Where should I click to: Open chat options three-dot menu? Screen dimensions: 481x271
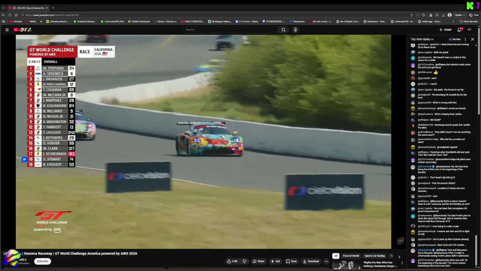(465, 39)
